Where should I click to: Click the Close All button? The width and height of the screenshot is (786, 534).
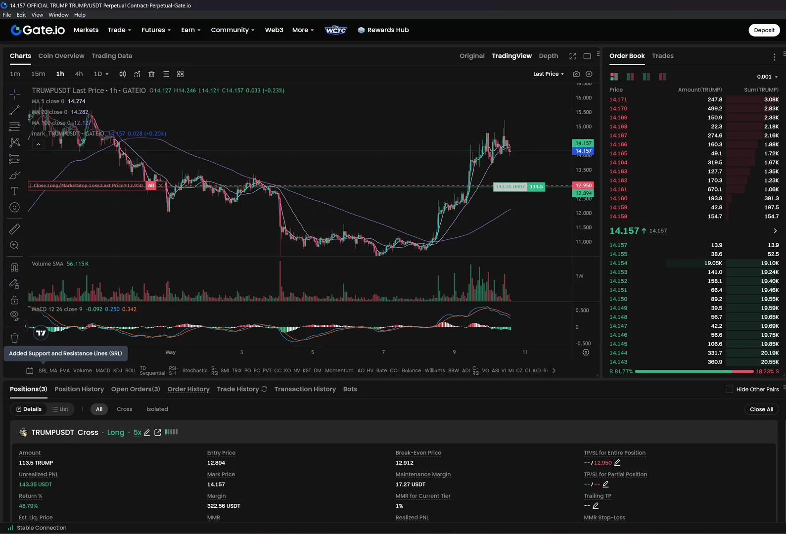[761, 409]
